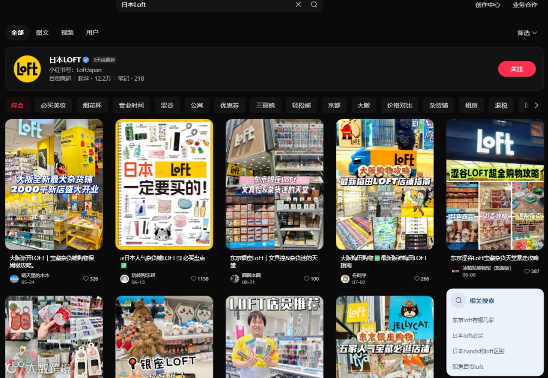The height and width of the screenshot is (378, 548).
Task: Select the 三丽鸥 filter chip
Action: [265, 105]
